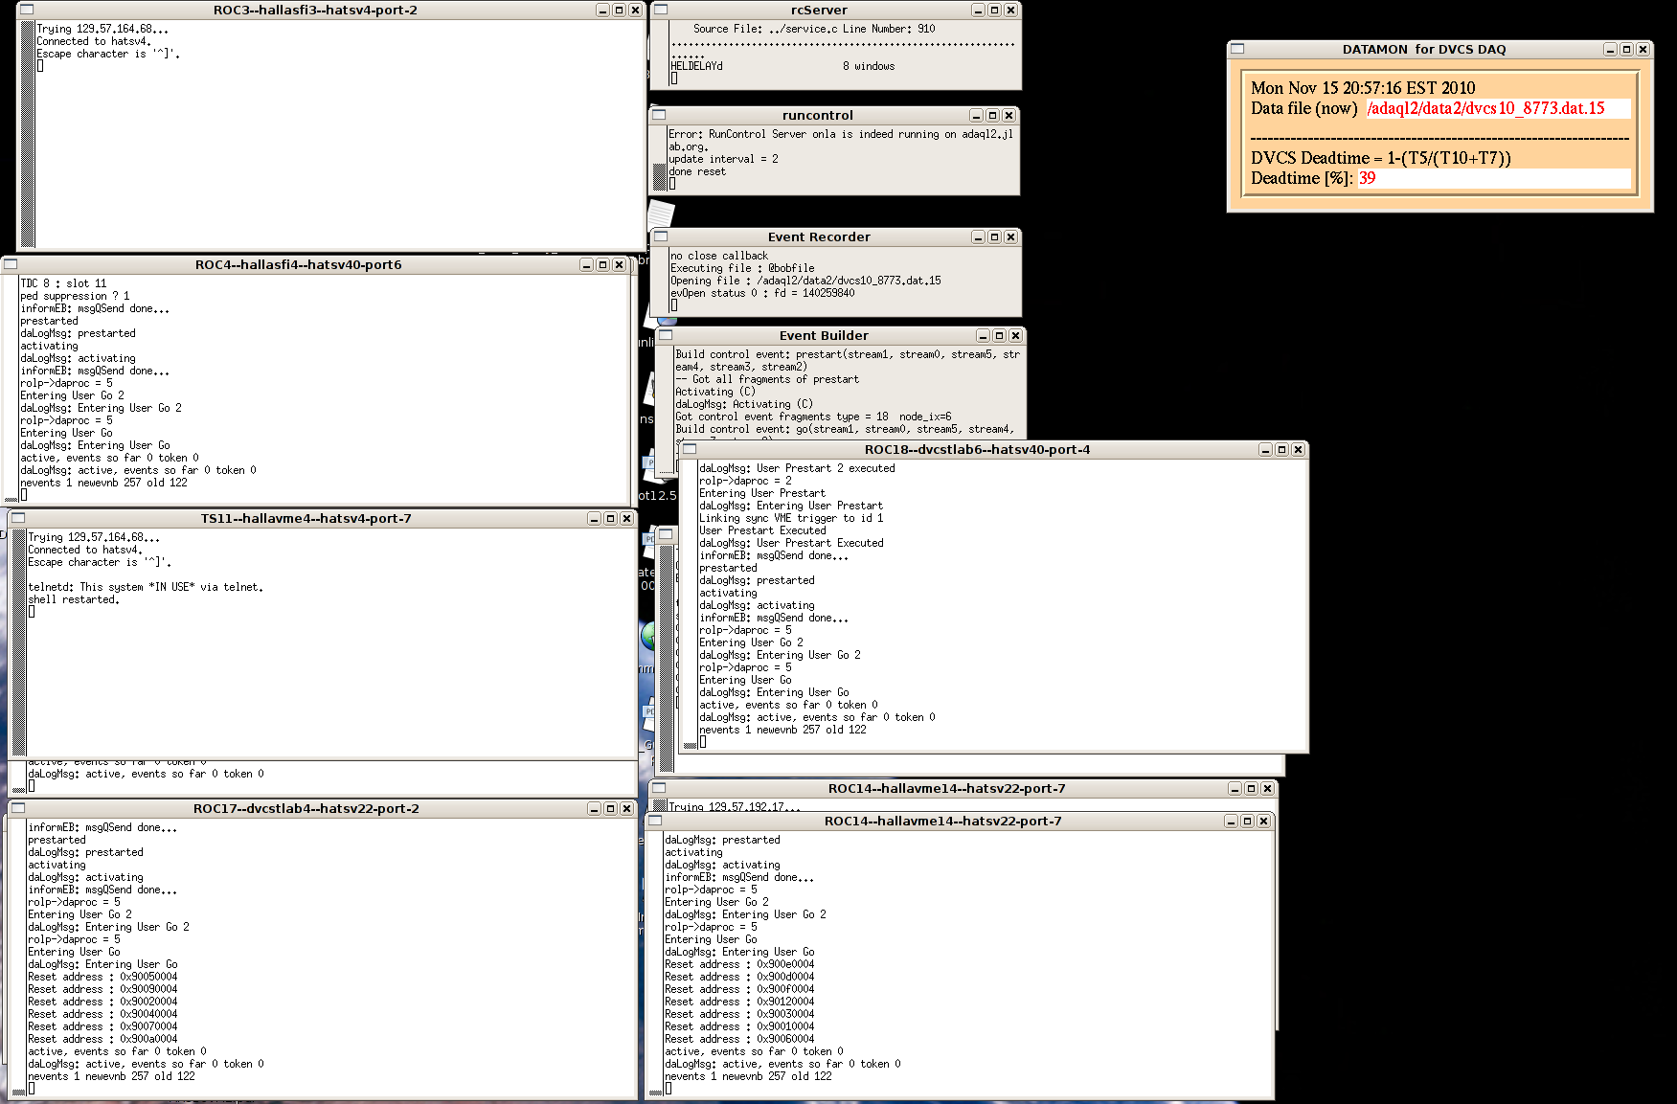Click 'Escape character' line in ROC3 terminal
Screen dimensions: 1677x1104
[108, 54]
